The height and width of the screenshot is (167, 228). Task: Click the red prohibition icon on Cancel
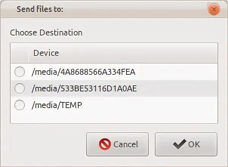pos(105,144)
